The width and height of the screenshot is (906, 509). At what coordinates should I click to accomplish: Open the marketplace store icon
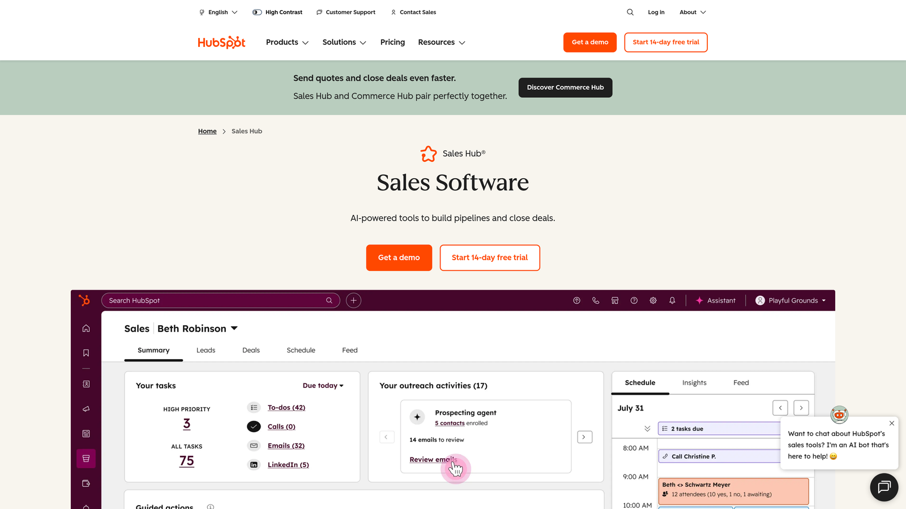[x=615, y=300]
